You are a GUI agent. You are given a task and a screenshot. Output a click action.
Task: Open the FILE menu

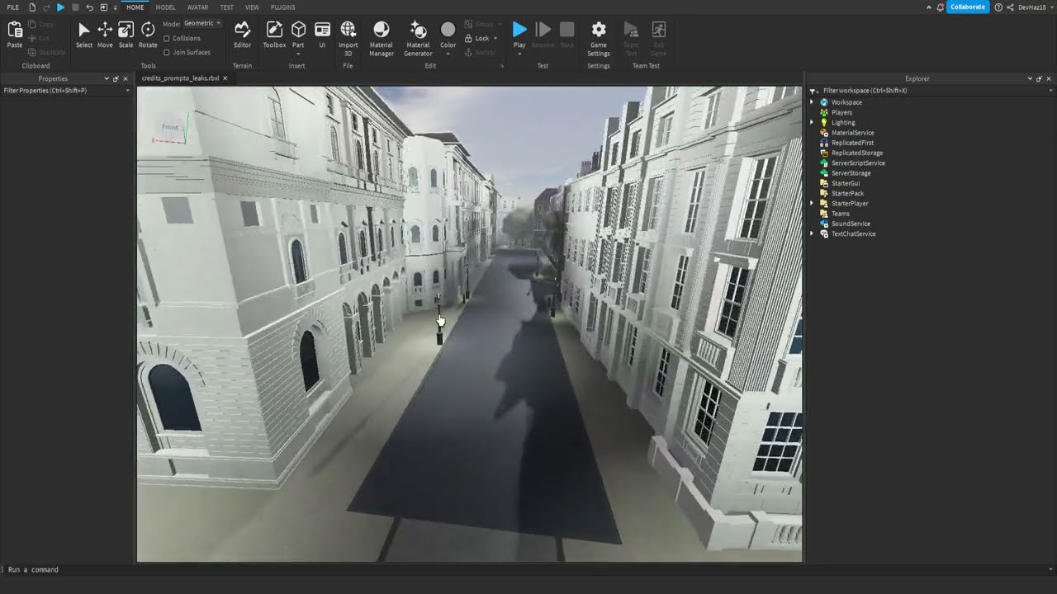click(12, 7)
